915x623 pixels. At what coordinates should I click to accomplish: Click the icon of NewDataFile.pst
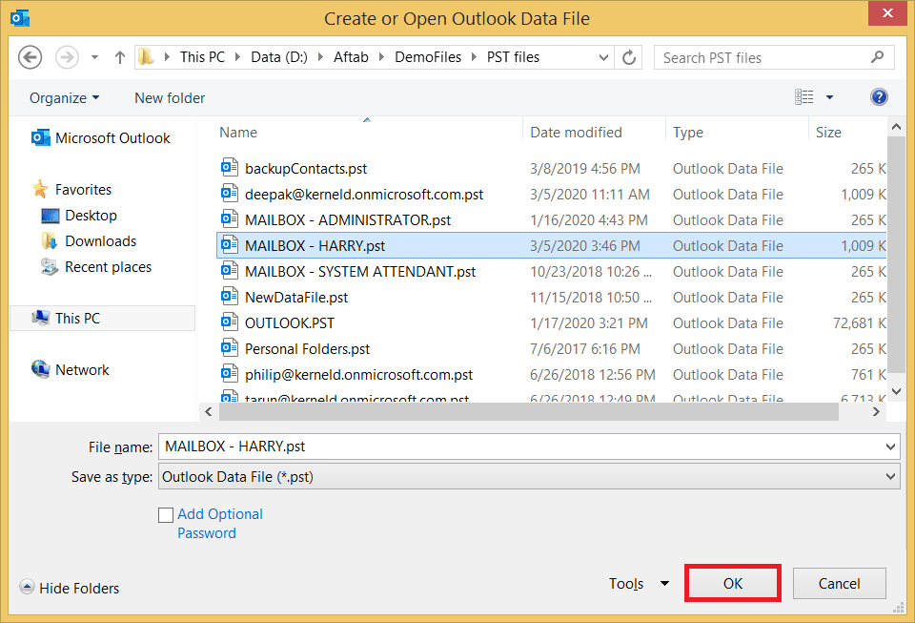point(230,296)
